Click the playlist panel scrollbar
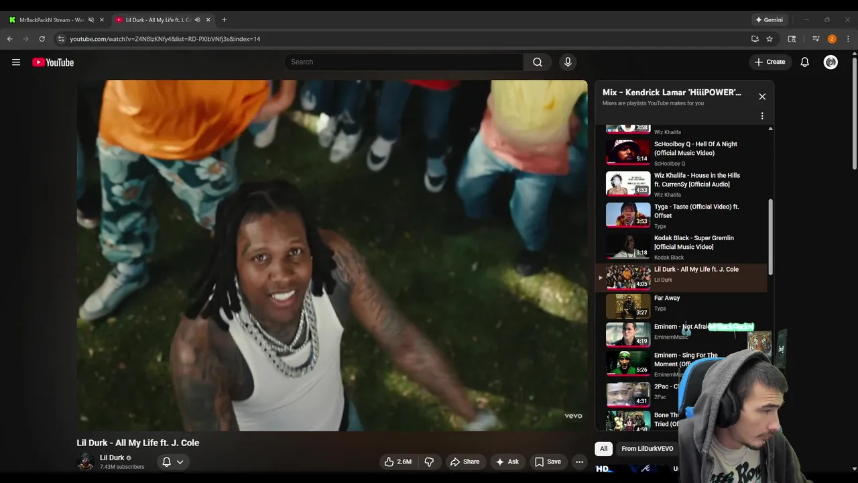This screenshot has width=858, height=483. click(770, 236)
